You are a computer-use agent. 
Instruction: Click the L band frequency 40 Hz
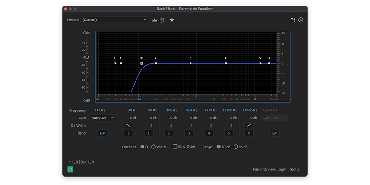132,110
